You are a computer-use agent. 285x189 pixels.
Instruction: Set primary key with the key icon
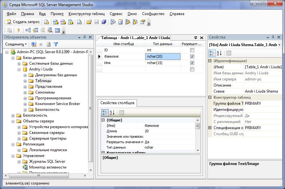pyautogui.click(x=18, y=30)
